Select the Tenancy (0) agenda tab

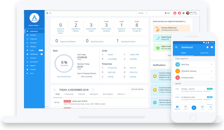pyautogui.click(x=69, y=94)
